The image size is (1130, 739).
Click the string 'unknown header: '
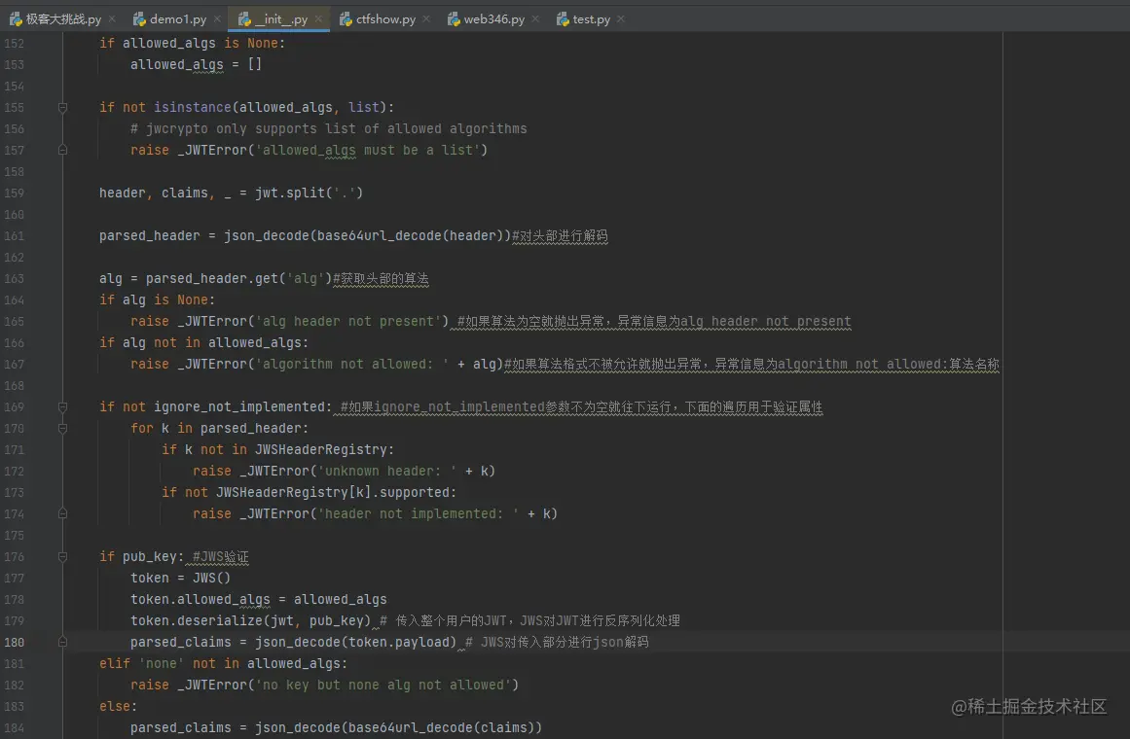pyautogui.click(x=387, y=471)
